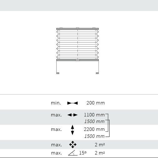Click the 2 m² value beside four-way arrows

point(100,145)
